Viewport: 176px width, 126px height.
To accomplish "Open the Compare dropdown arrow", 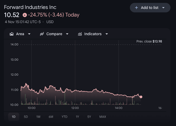I will [x=67, y=34].
